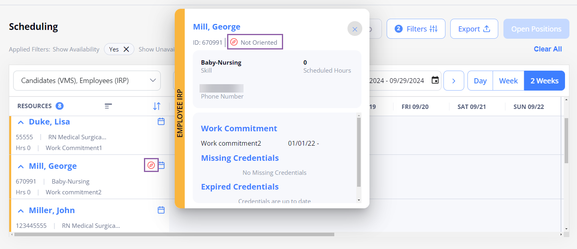
Task: Collapse the Mill, George row chevron
Action: click(x=21, y=166)
